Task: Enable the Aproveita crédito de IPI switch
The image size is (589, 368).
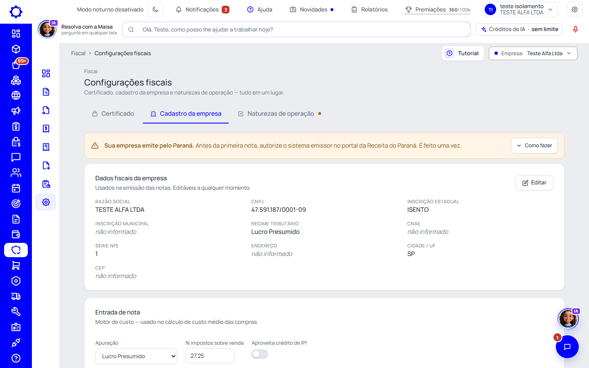Action: [x=260, y=354]
